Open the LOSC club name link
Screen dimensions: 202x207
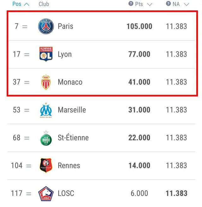pos(66,193)
